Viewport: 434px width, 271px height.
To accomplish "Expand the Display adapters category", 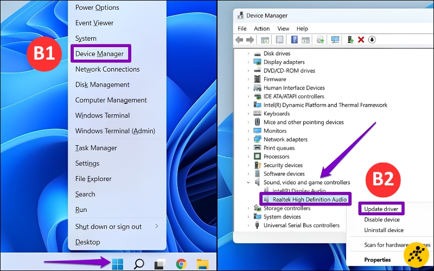I will coord(248,62).
